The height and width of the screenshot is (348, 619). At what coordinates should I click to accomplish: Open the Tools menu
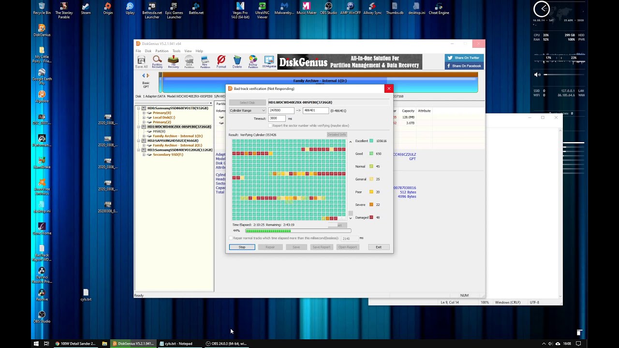[x=177, y=51]
